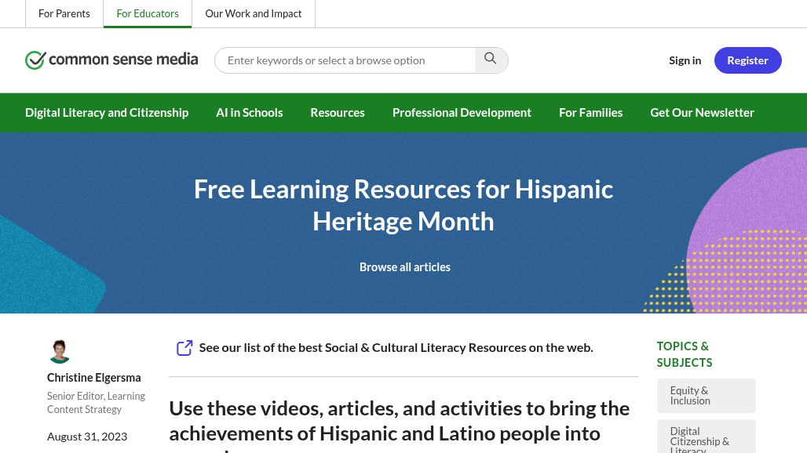
Task: Click author Christine Elgersma's profile photo
Action: tap(60, 351)
